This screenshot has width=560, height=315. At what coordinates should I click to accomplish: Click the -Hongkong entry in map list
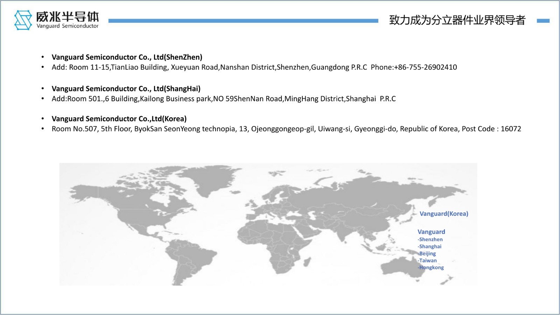431,267
